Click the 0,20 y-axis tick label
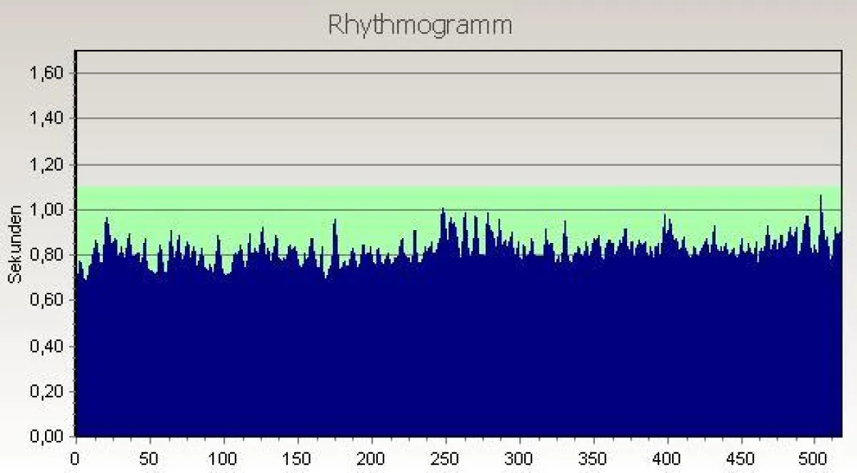Screen dimensions: 857x473 [47, 392]
